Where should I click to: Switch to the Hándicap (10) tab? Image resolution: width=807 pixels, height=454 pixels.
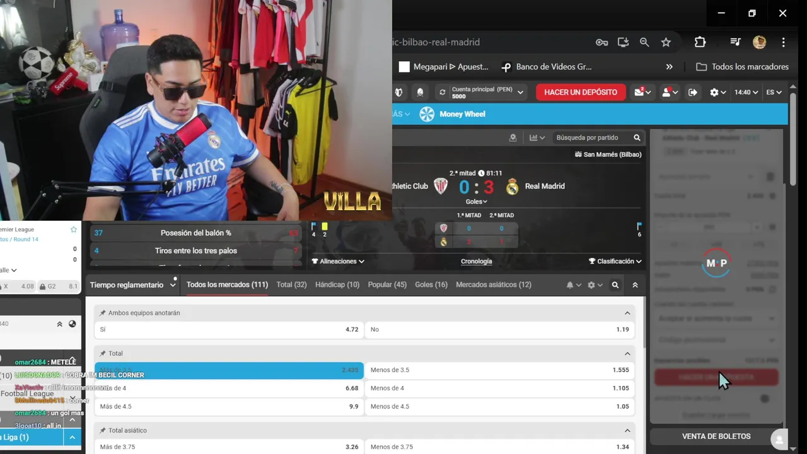[x=337, y=285]
